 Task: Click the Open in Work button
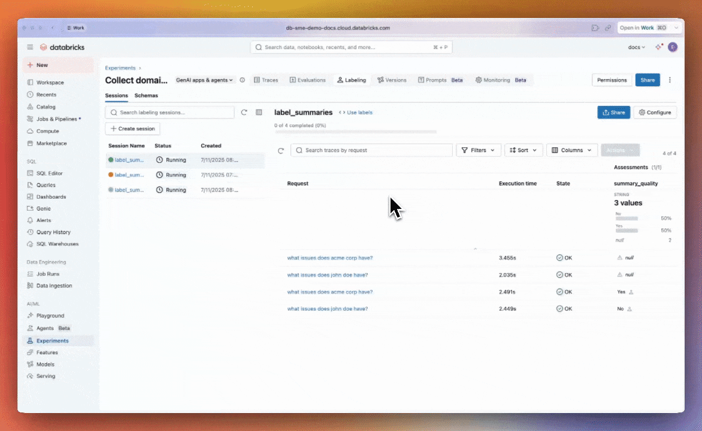(643, 28)
